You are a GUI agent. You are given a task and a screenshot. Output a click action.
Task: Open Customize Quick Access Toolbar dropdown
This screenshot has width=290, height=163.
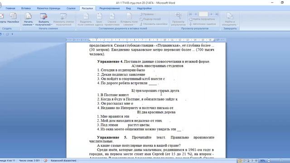(x=12, y=34)
